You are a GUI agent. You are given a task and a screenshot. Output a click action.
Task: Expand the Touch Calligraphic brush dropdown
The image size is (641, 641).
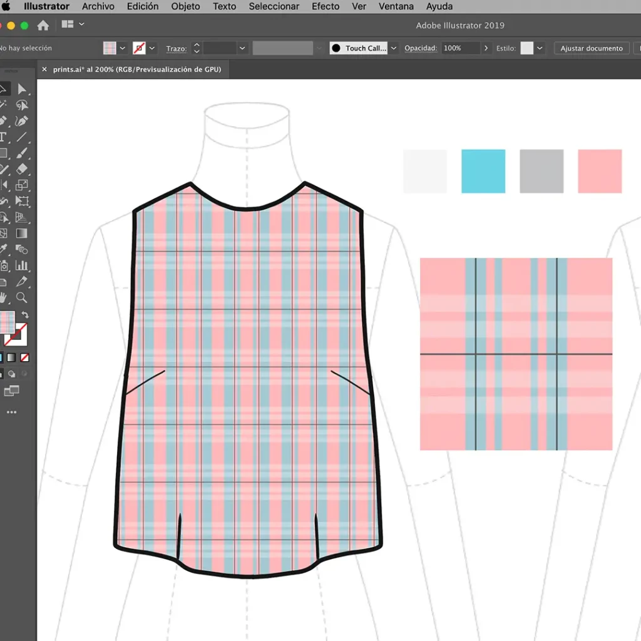click(x=392, y=48)
